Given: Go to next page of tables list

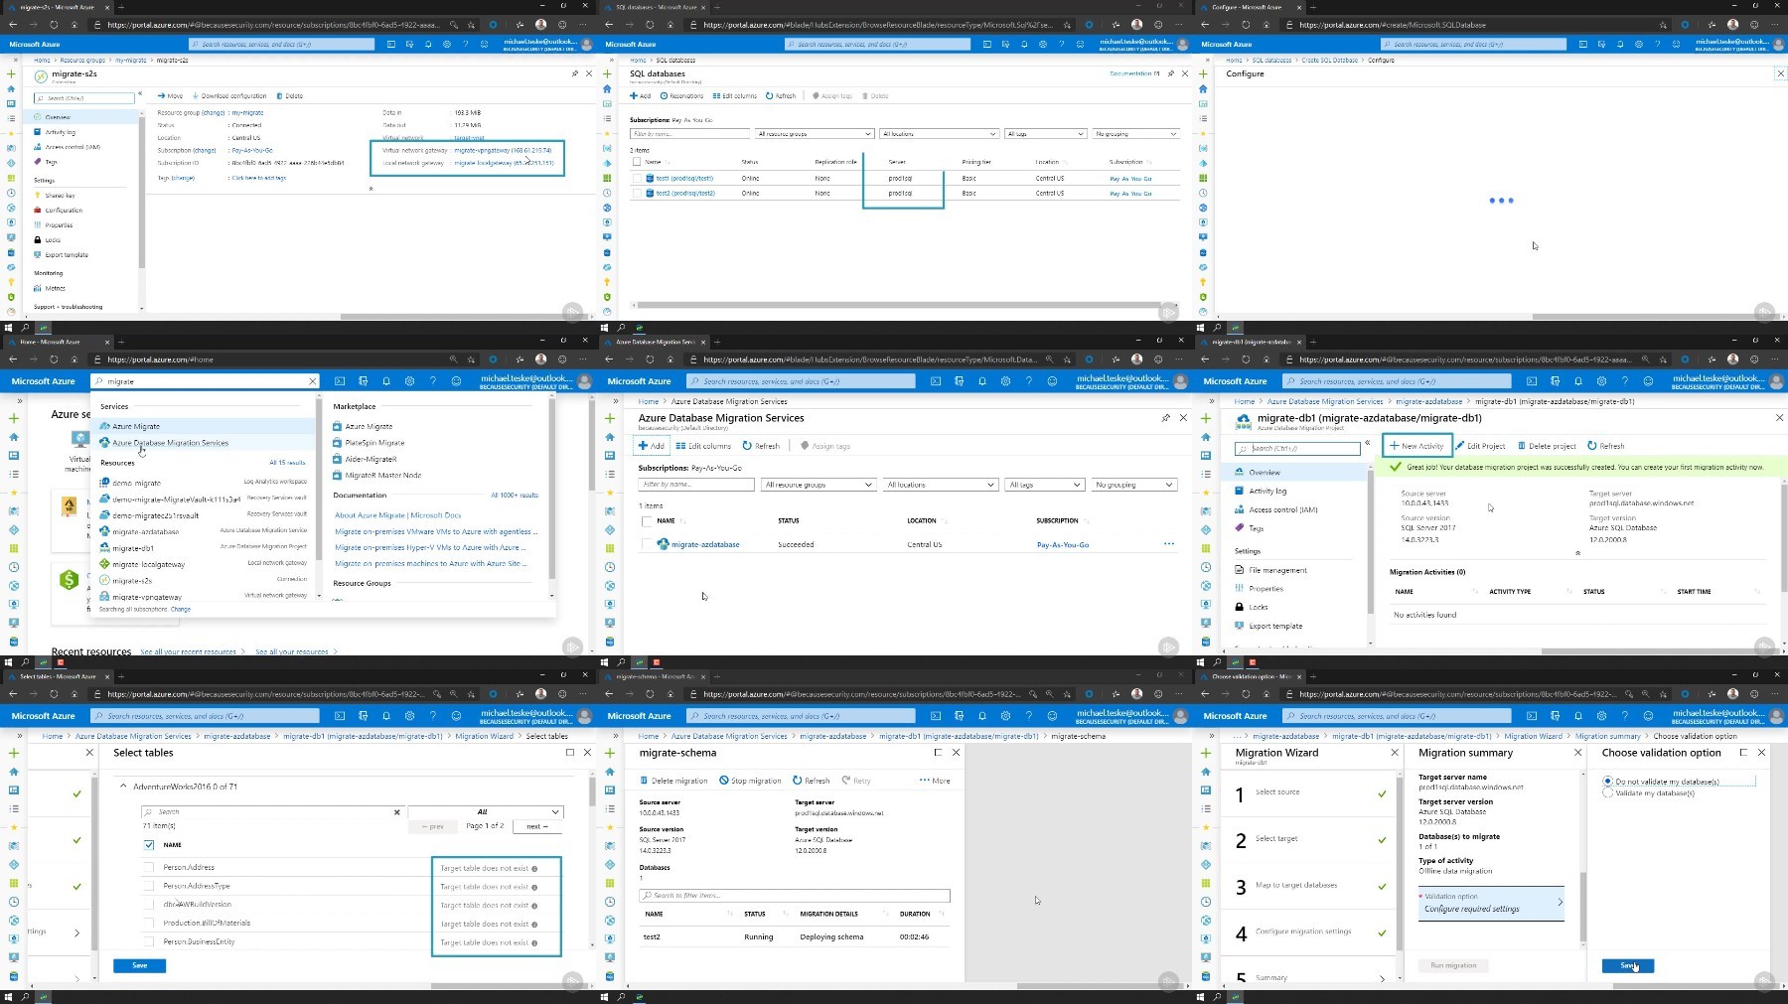Looking at the screenshot, I should (536, 826).
